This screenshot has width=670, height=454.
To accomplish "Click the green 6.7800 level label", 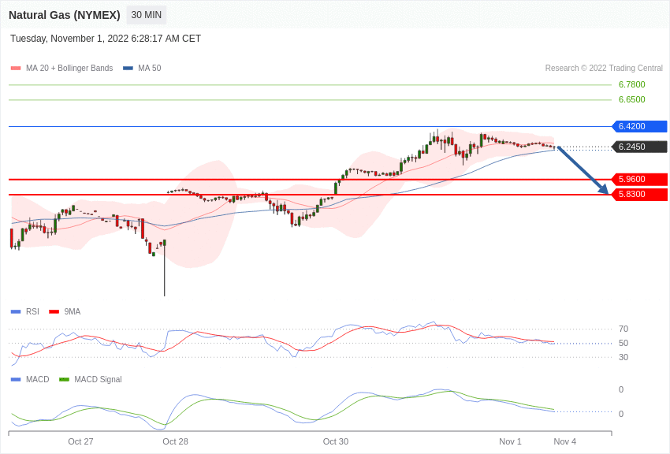I will pos(631,84).
